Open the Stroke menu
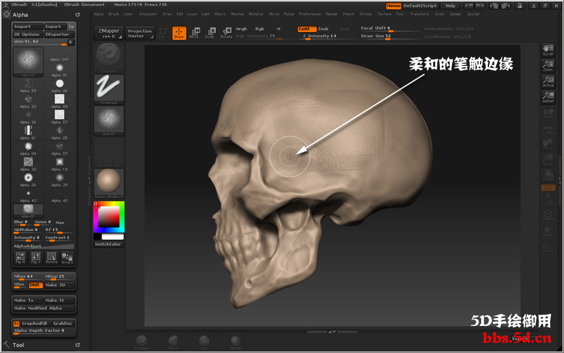Viewport: 564px width, 353px height. tap(365, 14)
